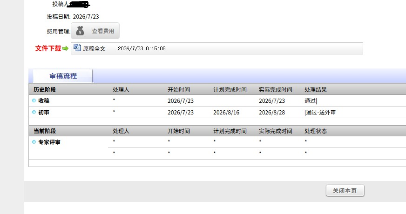Click the blue circle bullet beside 初审

[34, 112]
